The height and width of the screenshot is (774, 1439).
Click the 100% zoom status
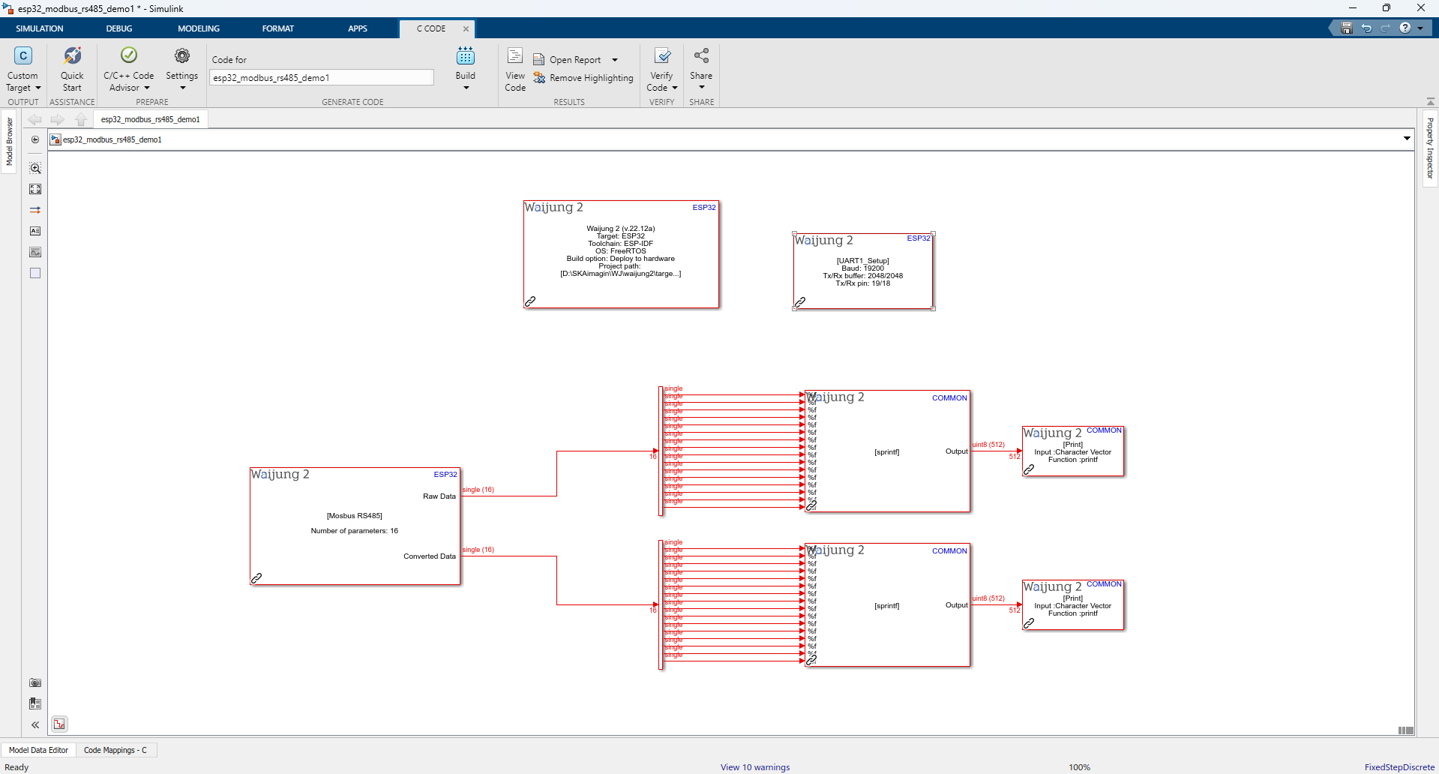[1079, 767]
